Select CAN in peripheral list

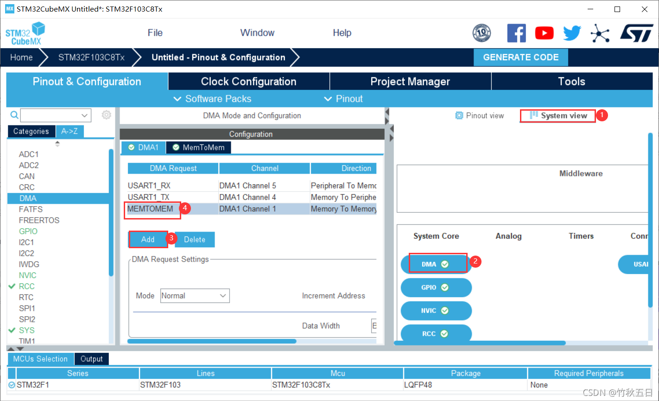click(27, 176)
